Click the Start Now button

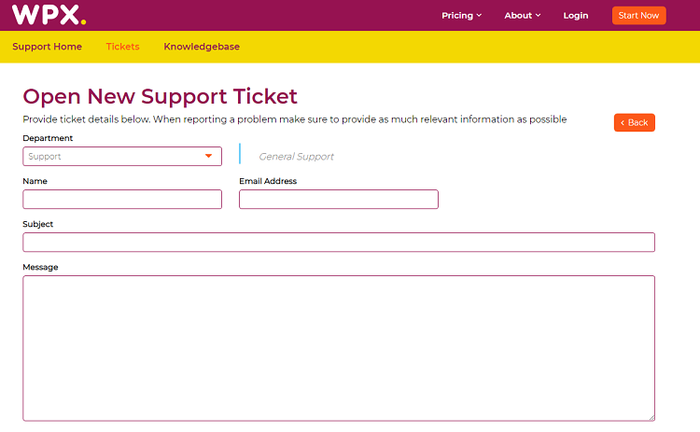pyautogui.click(x=638, y=16)
